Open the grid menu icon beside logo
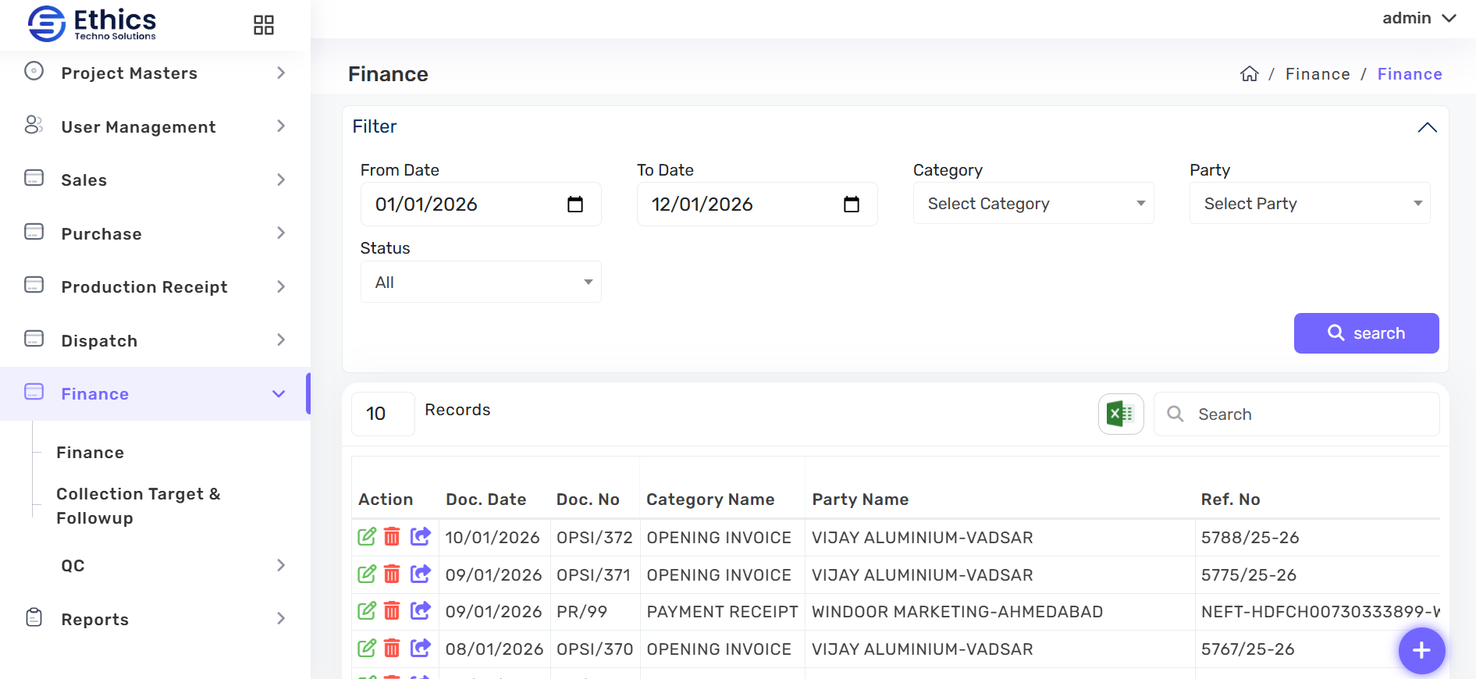Screen dimensions: 1476x679 264,25
